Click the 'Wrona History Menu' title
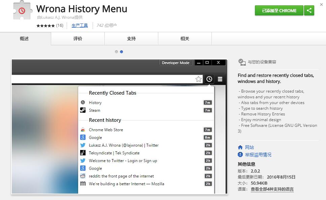 coord(82,9)
